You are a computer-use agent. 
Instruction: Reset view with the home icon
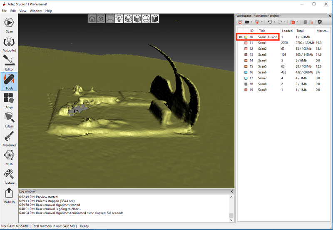(92, 19)
